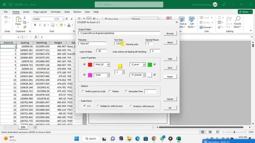Image resolution: width=255 pixels, height=143 pixels.
Task: Click Browse for output folder
Action: (170, 33)
